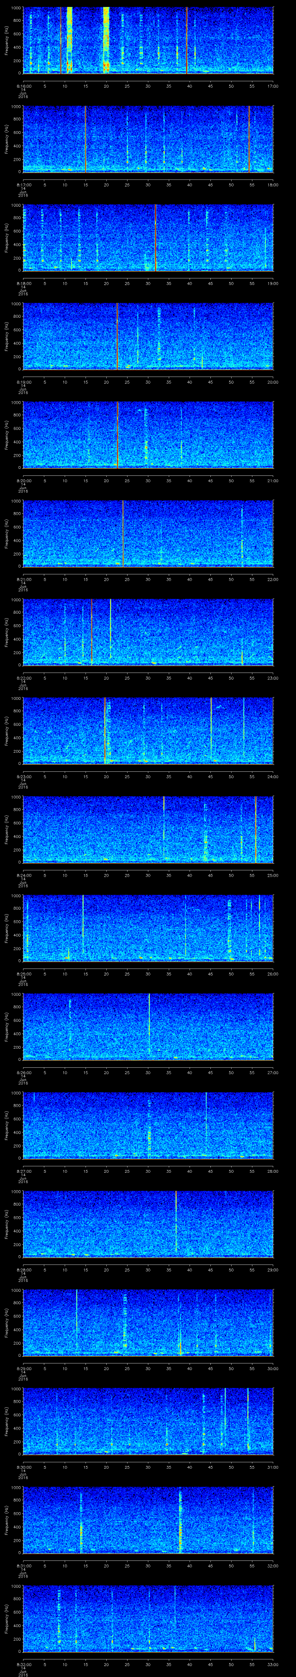Image resolution: width=296 pixels, height=1677 pixels.
Task: Click the "26:00" axis end label
Action: click(273, 973)
